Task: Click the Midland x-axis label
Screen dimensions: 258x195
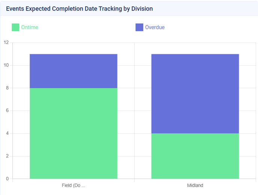Action: (195, 185)
